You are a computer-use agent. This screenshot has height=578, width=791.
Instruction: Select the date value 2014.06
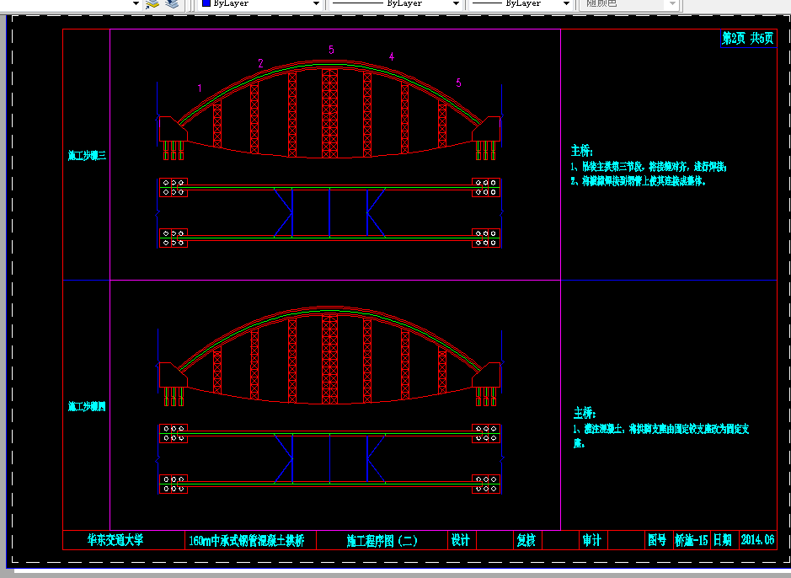coord(757,540)
